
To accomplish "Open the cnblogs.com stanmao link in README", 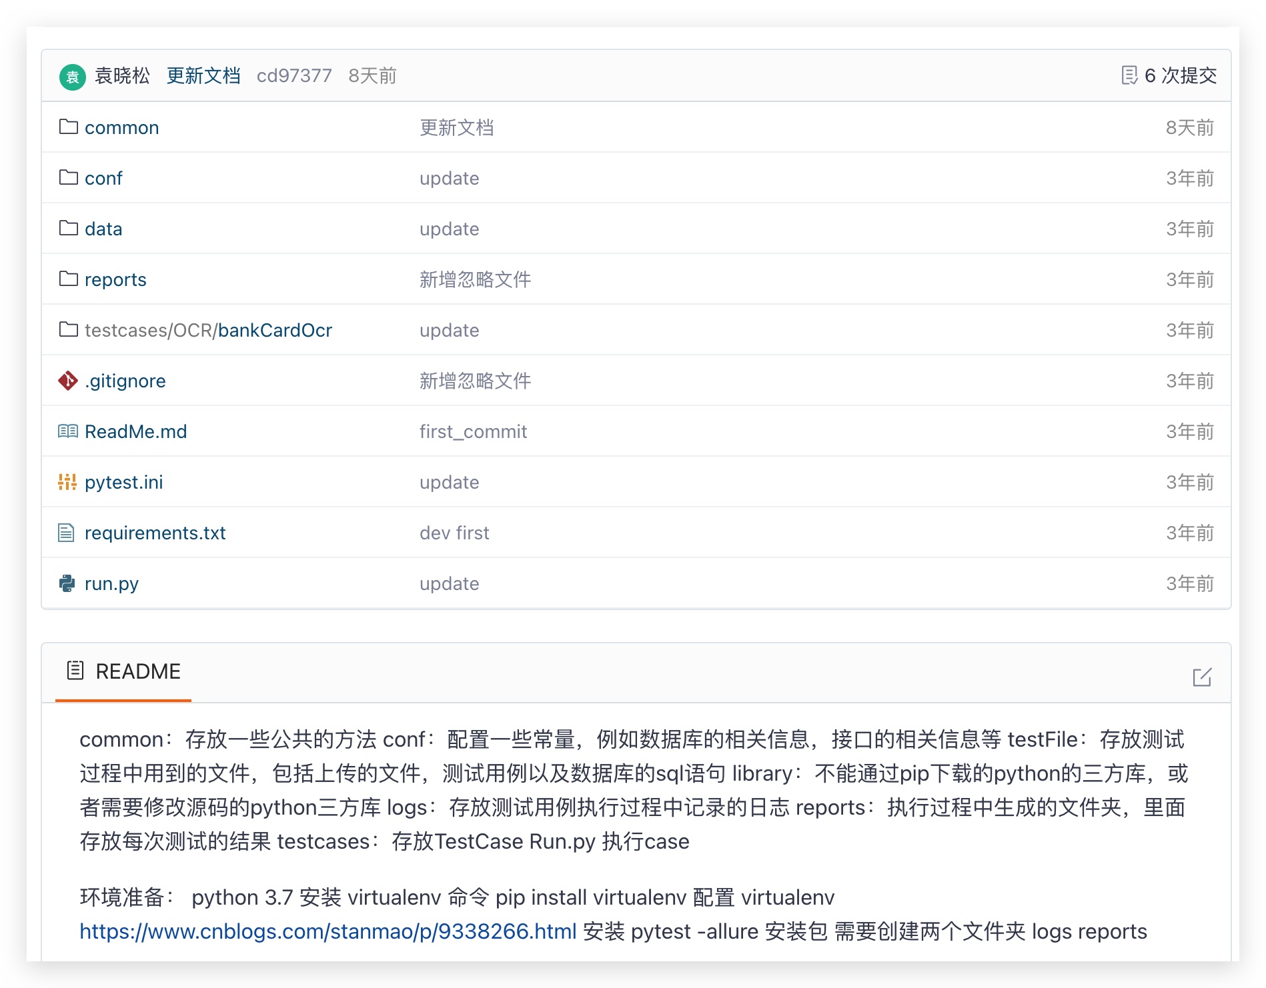I will tap(328, 931).
